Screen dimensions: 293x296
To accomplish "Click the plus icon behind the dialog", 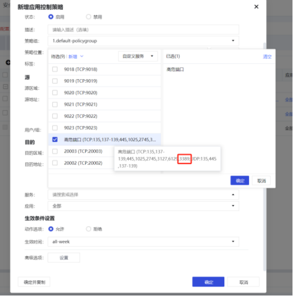I will (x=8, y=62).
